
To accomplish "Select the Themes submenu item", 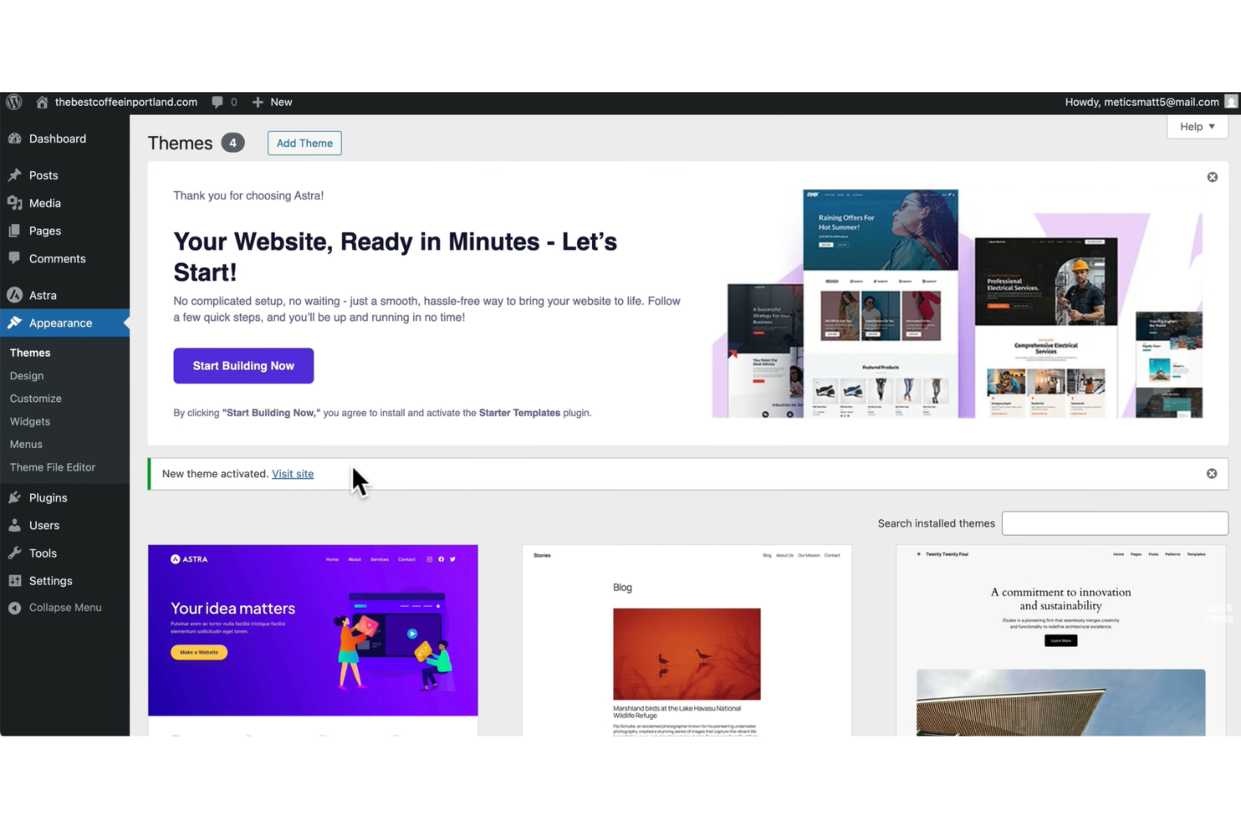I will point(30,352).
